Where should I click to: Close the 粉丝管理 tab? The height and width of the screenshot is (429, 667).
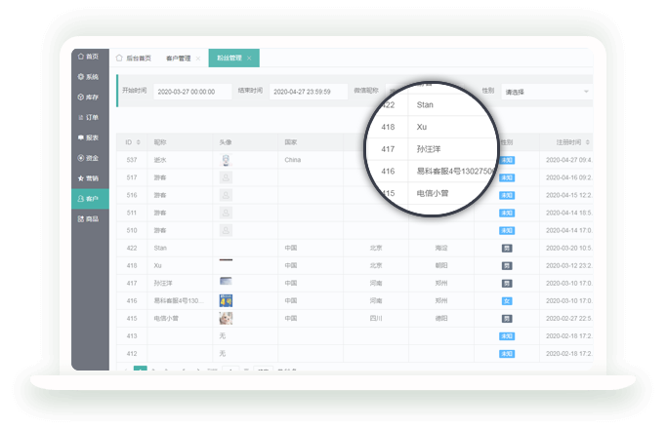[x=249, y=58]
